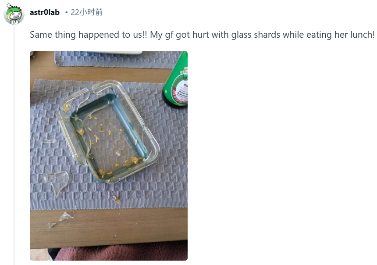This screenshot has height=265, width=377.
Task: Click the dot separator before the timestamp
Action: point(66,13)
